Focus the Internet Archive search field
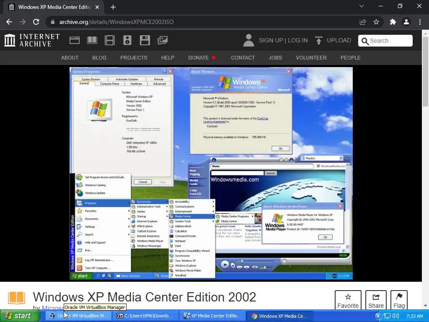Image resolution: width=429 pixels, height=322 pixels. (x=385, y=41)
